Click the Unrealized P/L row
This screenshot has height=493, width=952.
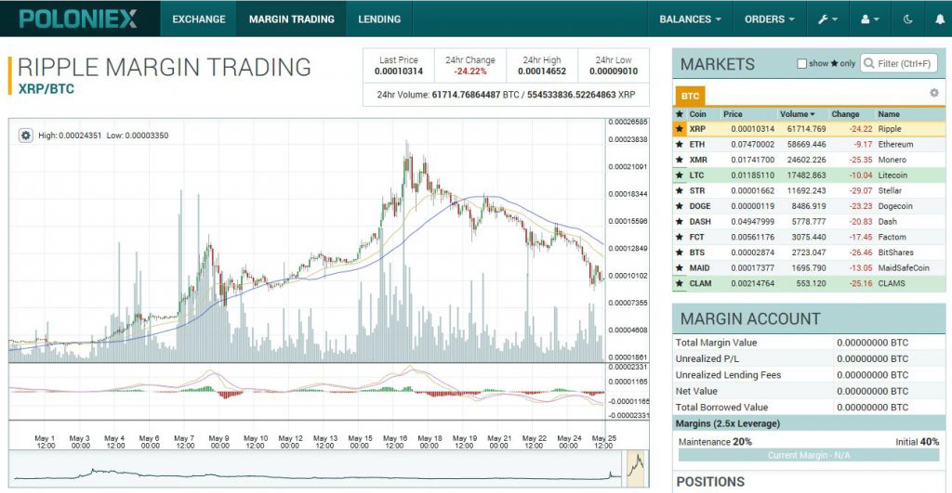pos(809,359)
